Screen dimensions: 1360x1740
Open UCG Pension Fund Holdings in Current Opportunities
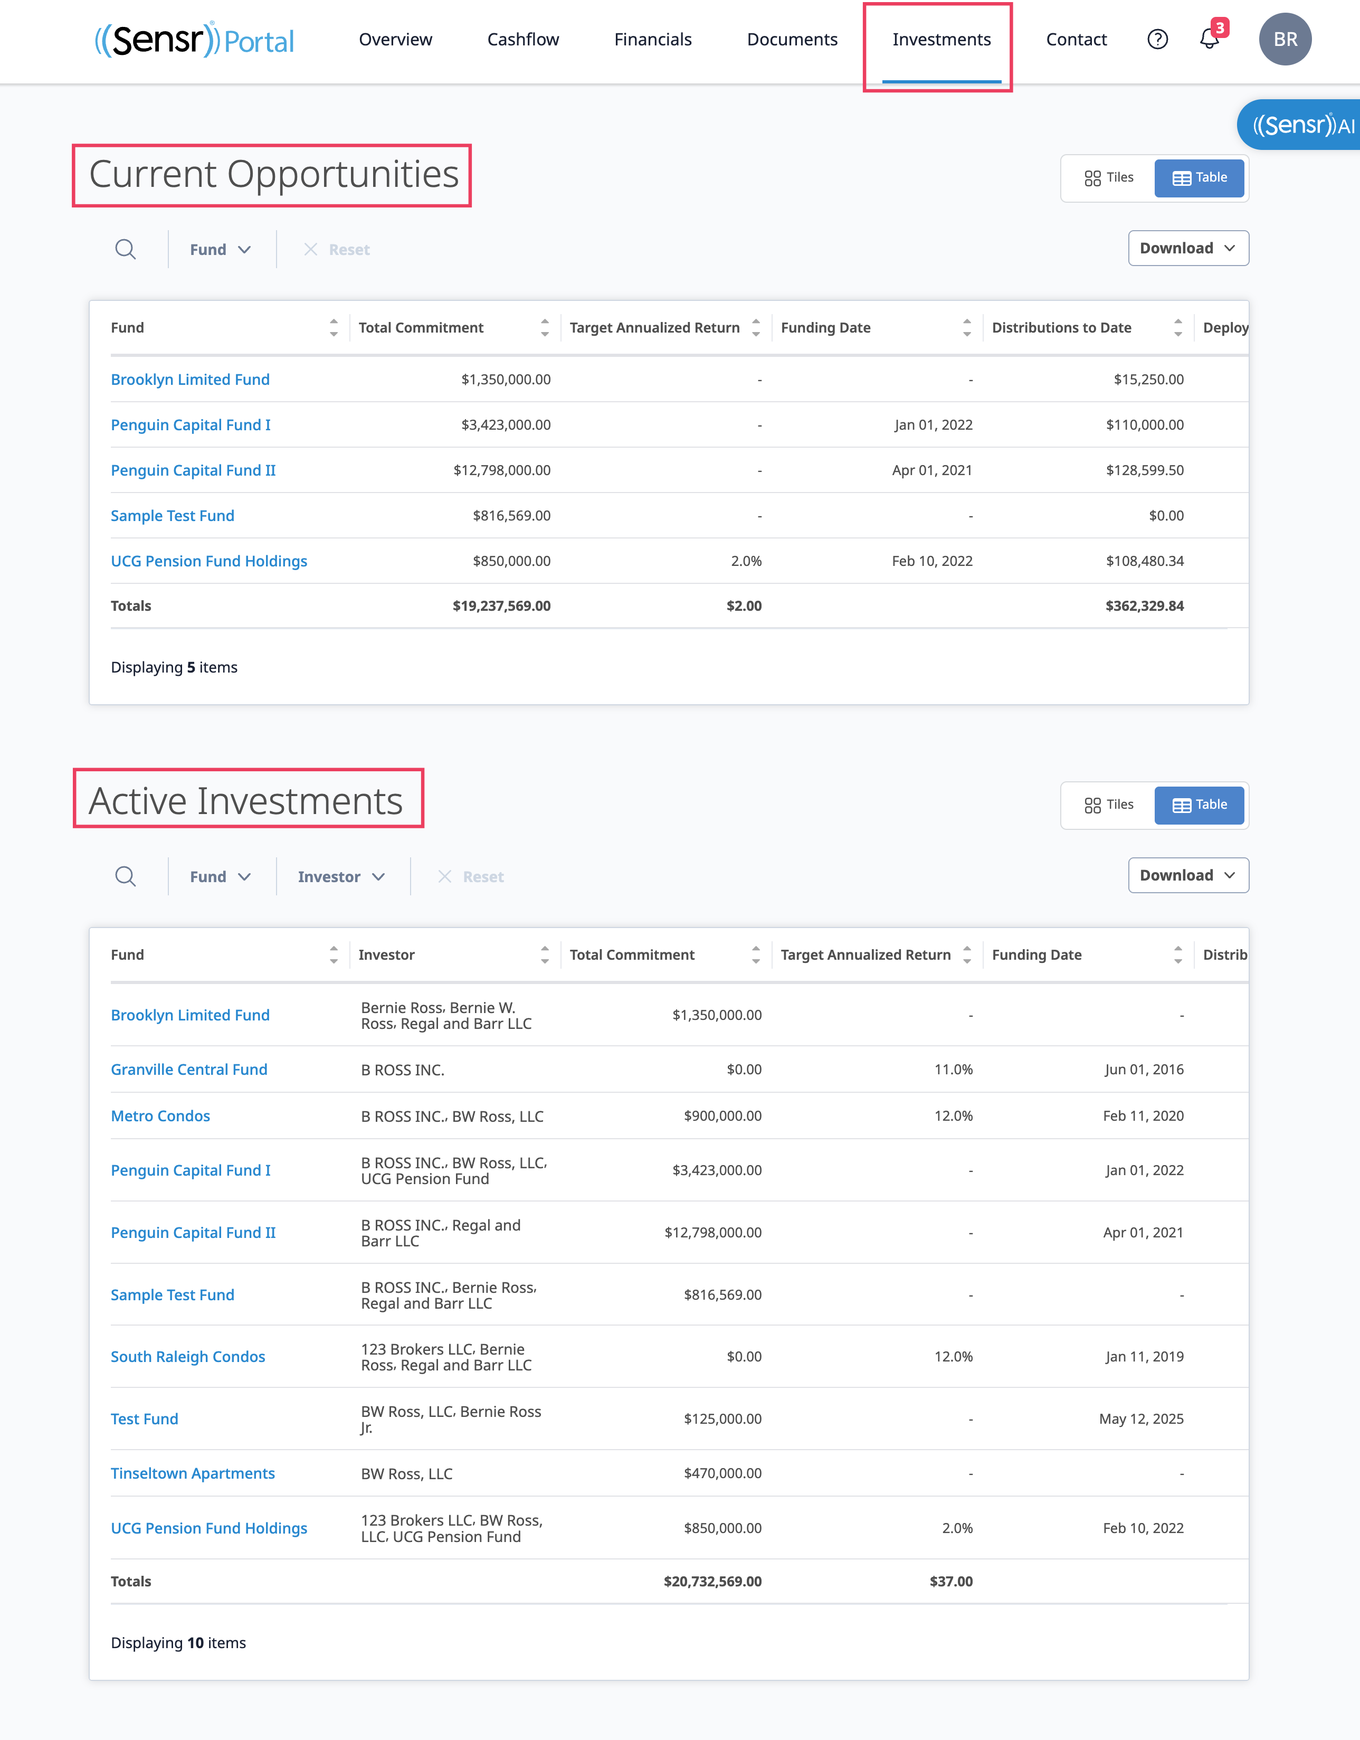(208, 561)
